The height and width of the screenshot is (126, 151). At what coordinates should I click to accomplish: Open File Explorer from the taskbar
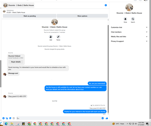(12, 124)
